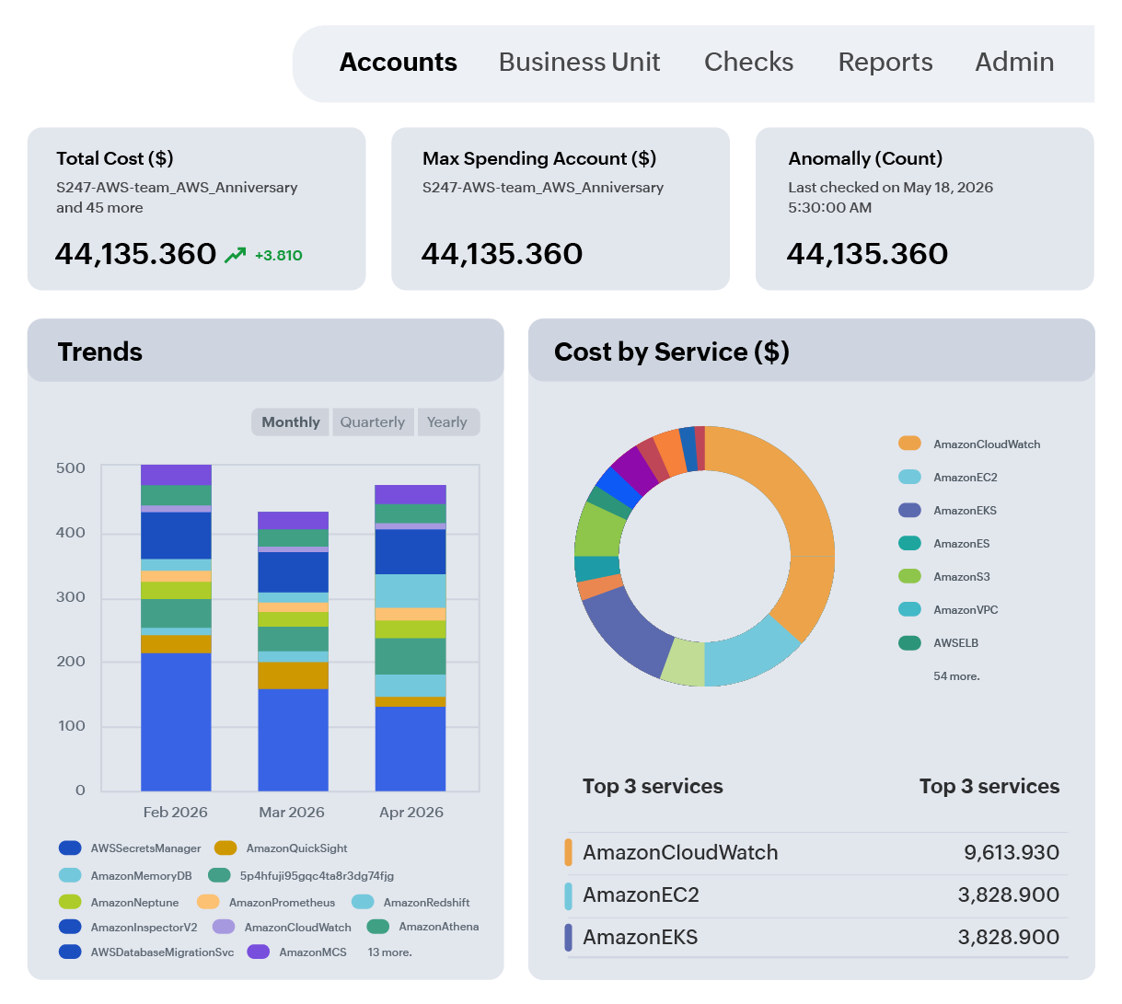Viewport: 1122px width, 1004px height.
Task: Go to the Reports tab
Action: 885,62
